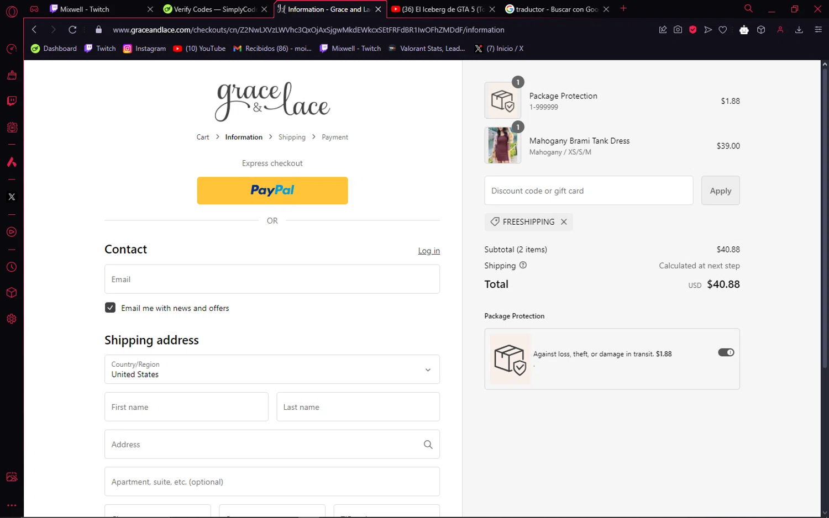829x518 pixels.
Task: Open GX Corner gamepad icon
Action: point(34,9)
